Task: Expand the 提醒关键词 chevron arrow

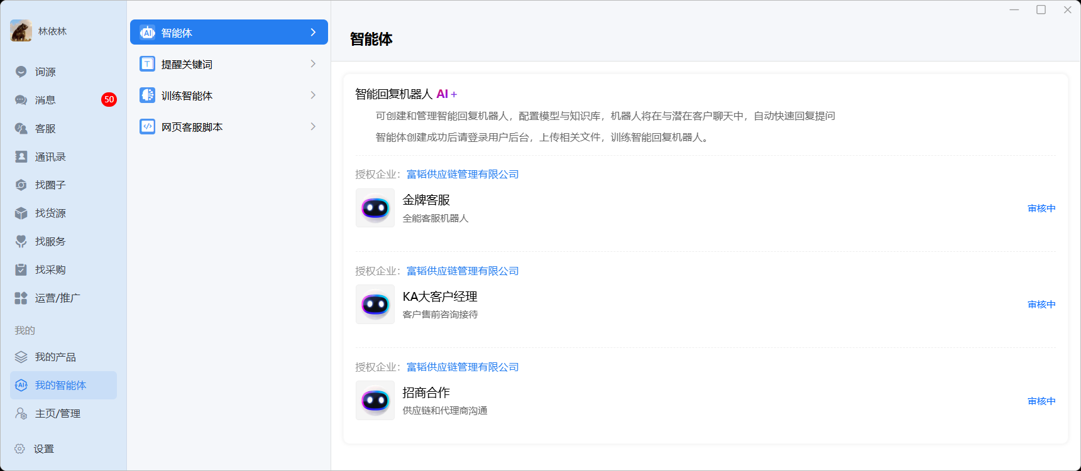Action: [x=313, y=63]
